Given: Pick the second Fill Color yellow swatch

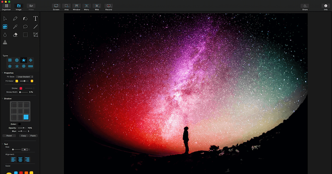Looking at the screenshot, I should (x=32, y=81).
